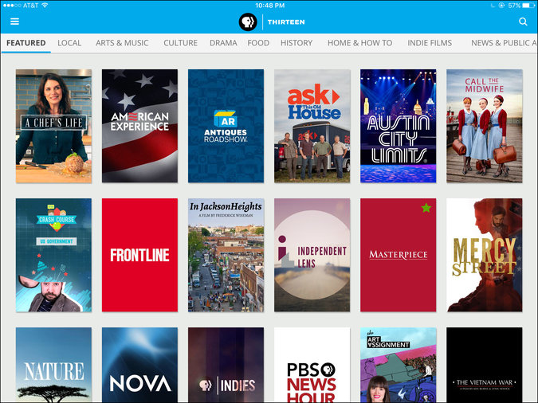Screen dimensions: 538x403
Task: Open the Indie Films tab
Action: pyautogui.click(x=430, y=43)
